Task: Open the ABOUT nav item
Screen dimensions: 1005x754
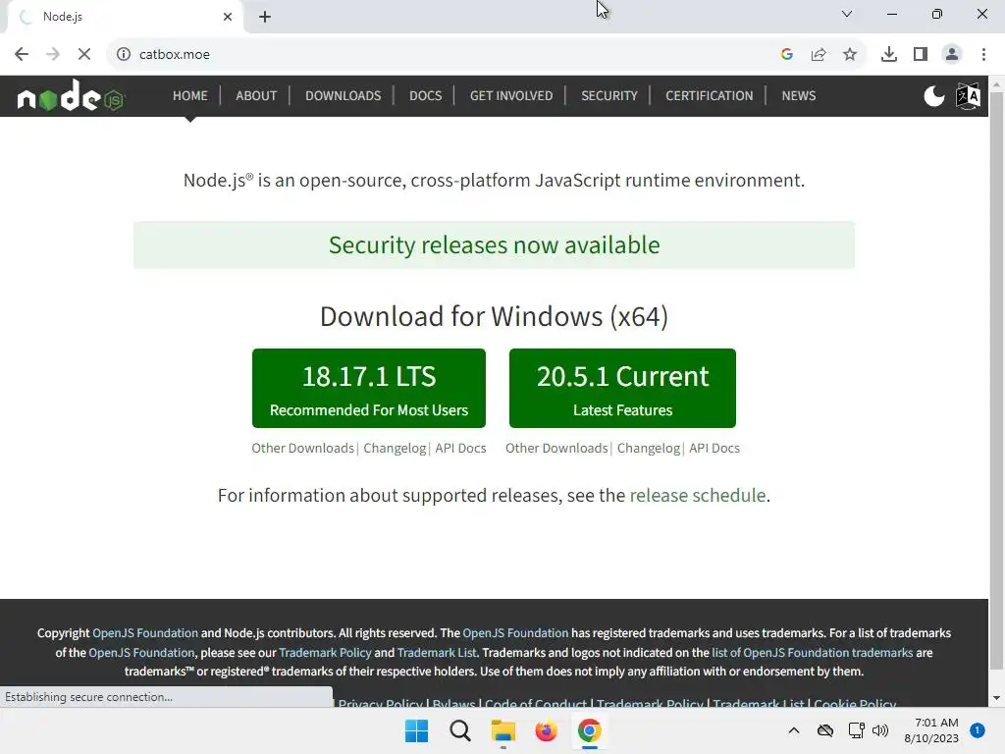Action: point(256,95)
